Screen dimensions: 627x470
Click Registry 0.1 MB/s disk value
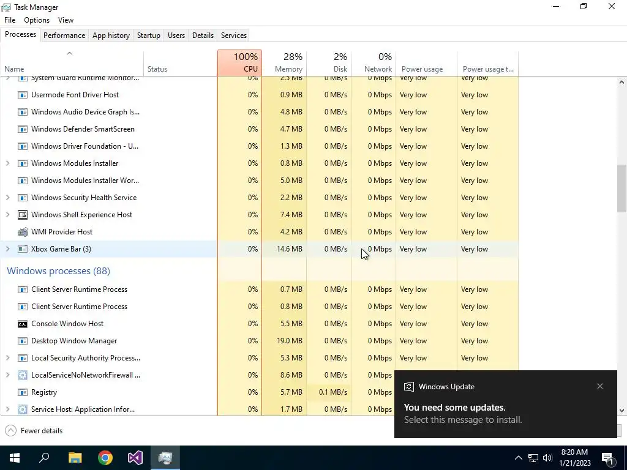pyautogui.click(x=332, y=392)
